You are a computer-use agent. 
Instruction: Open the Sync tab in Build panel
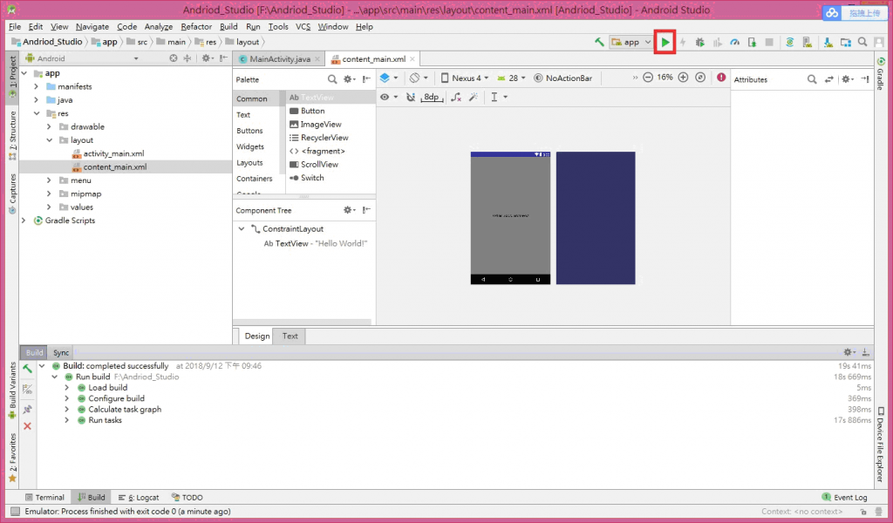(x=61, y=352)
